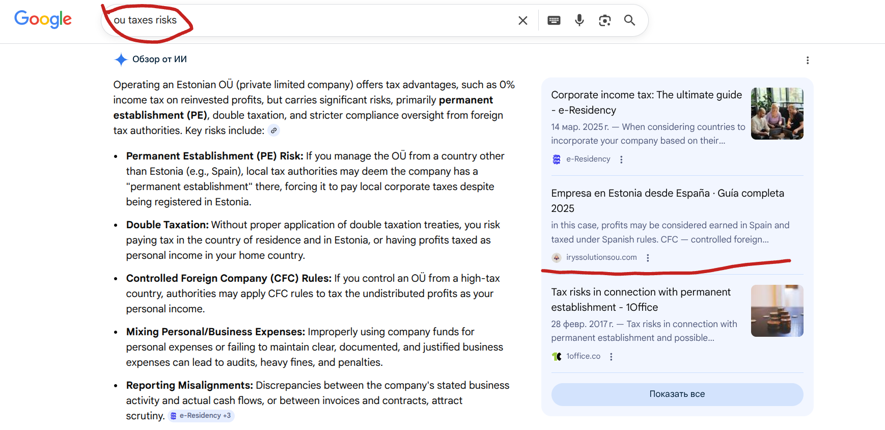The image size is (885, 430).
Task: Open the on-screen keyboard input tool
Action: (554, 20)
